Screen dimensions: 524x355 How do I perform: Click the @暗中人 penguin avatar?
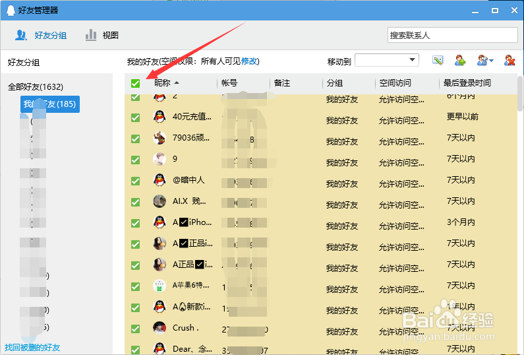160,180
